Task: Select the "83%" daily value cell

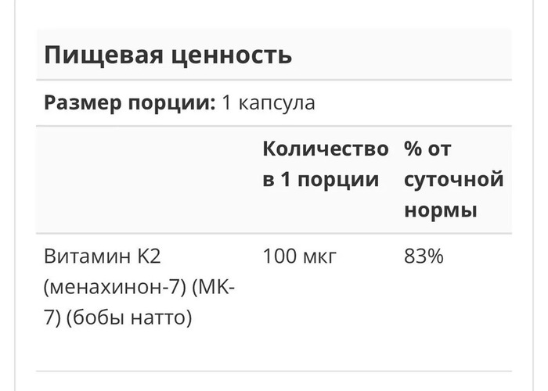Action: click(424, 256)
